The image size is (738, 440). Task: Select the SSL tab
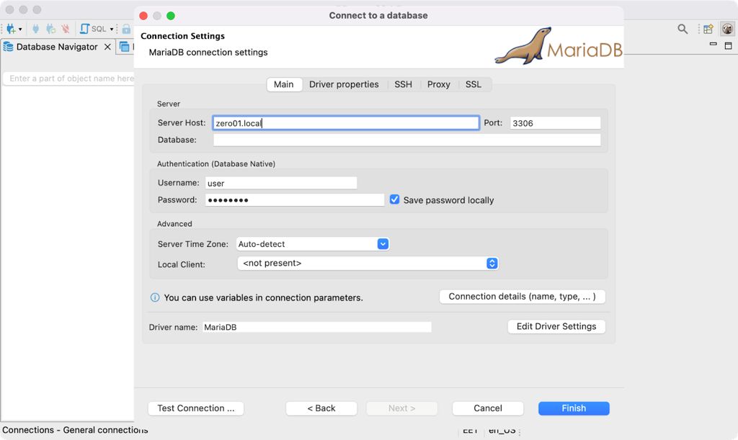point(473,84)
